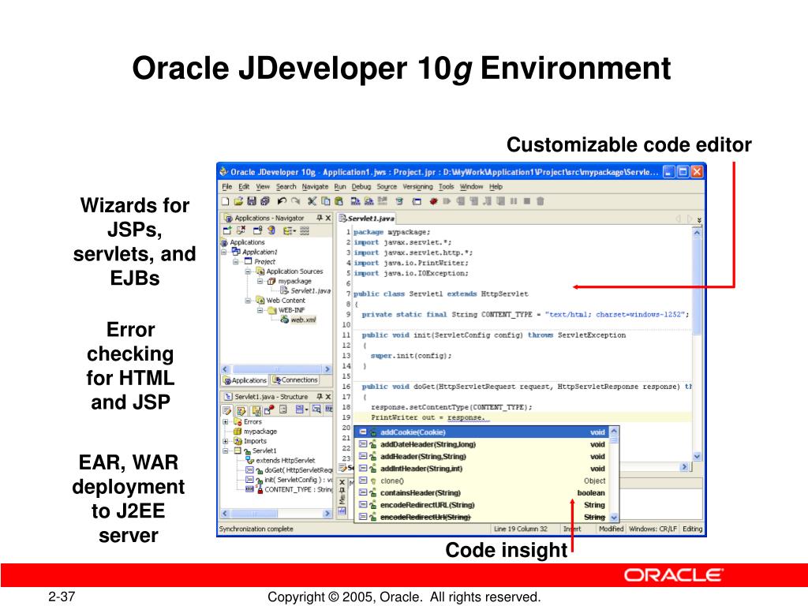Click the Paste clipboard icon
Image resolution: width=808 pixels, height=606 pixels.
[x=339, y=201]
